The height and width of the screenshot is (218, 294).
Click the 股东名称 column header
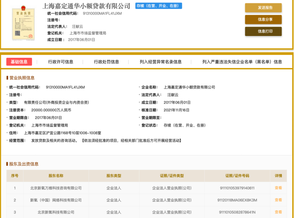[x=56, y=176]
